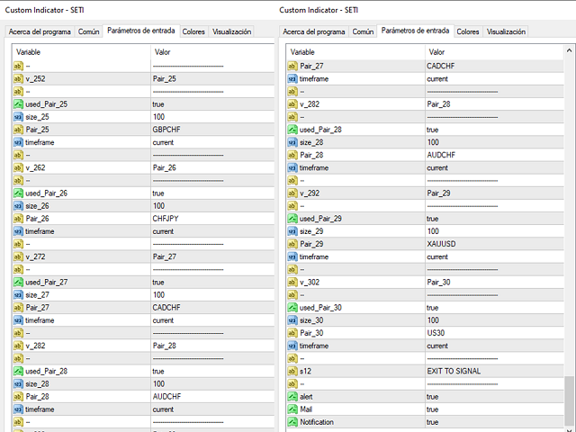The image size is (576, 432).
Task: Click the string icon next to v_272
Action: [x=18, y=256]
